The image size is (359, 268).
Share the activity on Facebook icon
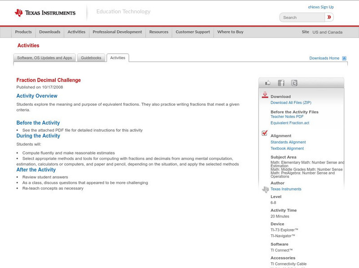tap(281, 83)
